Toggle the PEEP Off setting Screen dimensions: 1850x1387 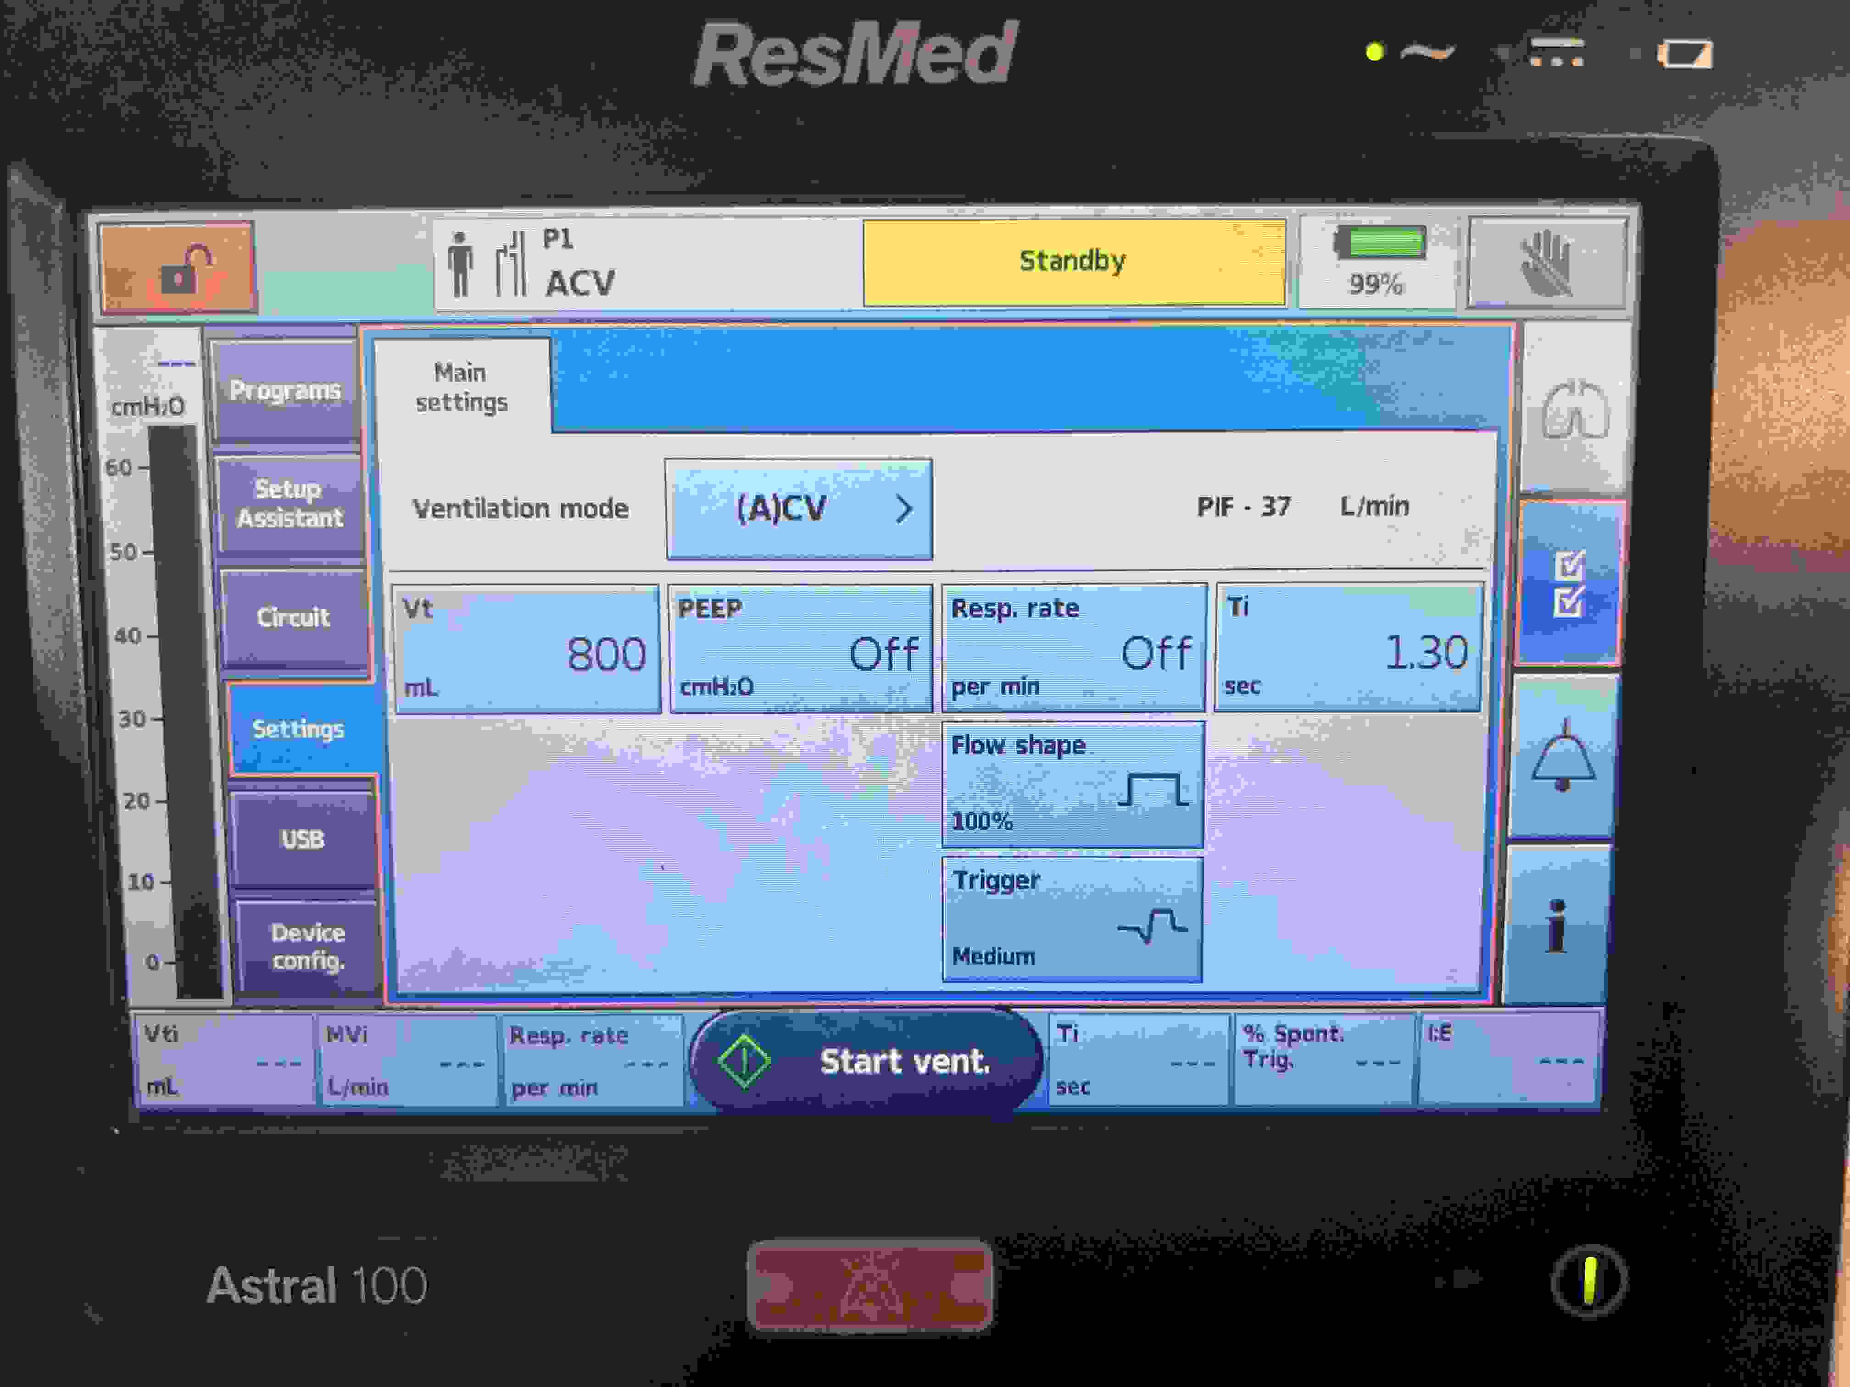(x=800, y=649)
